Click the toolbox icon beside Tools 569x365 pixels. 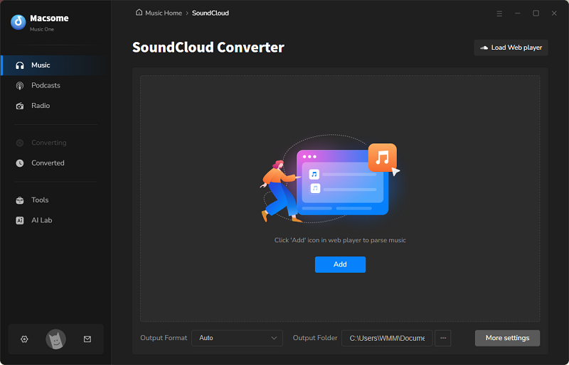[x=20, y=200]
